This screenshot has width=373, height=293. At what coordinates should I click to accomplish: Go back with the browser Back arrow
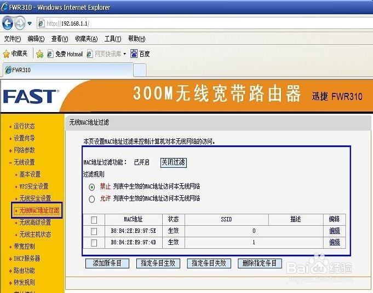point(7,24)
